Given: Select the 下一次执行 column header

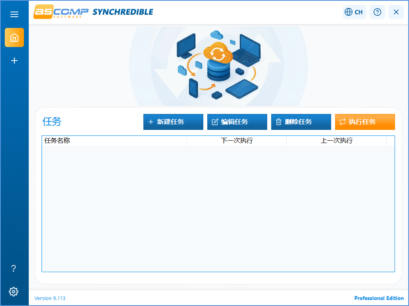Looking at the screenshot, I should pos(237,141).
